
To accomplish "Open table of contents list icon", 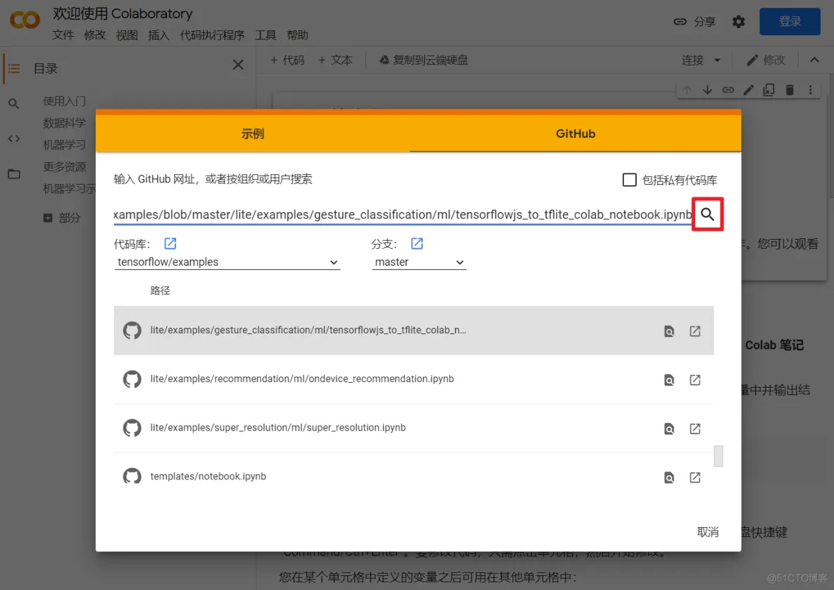I will [x=14, y=68].
